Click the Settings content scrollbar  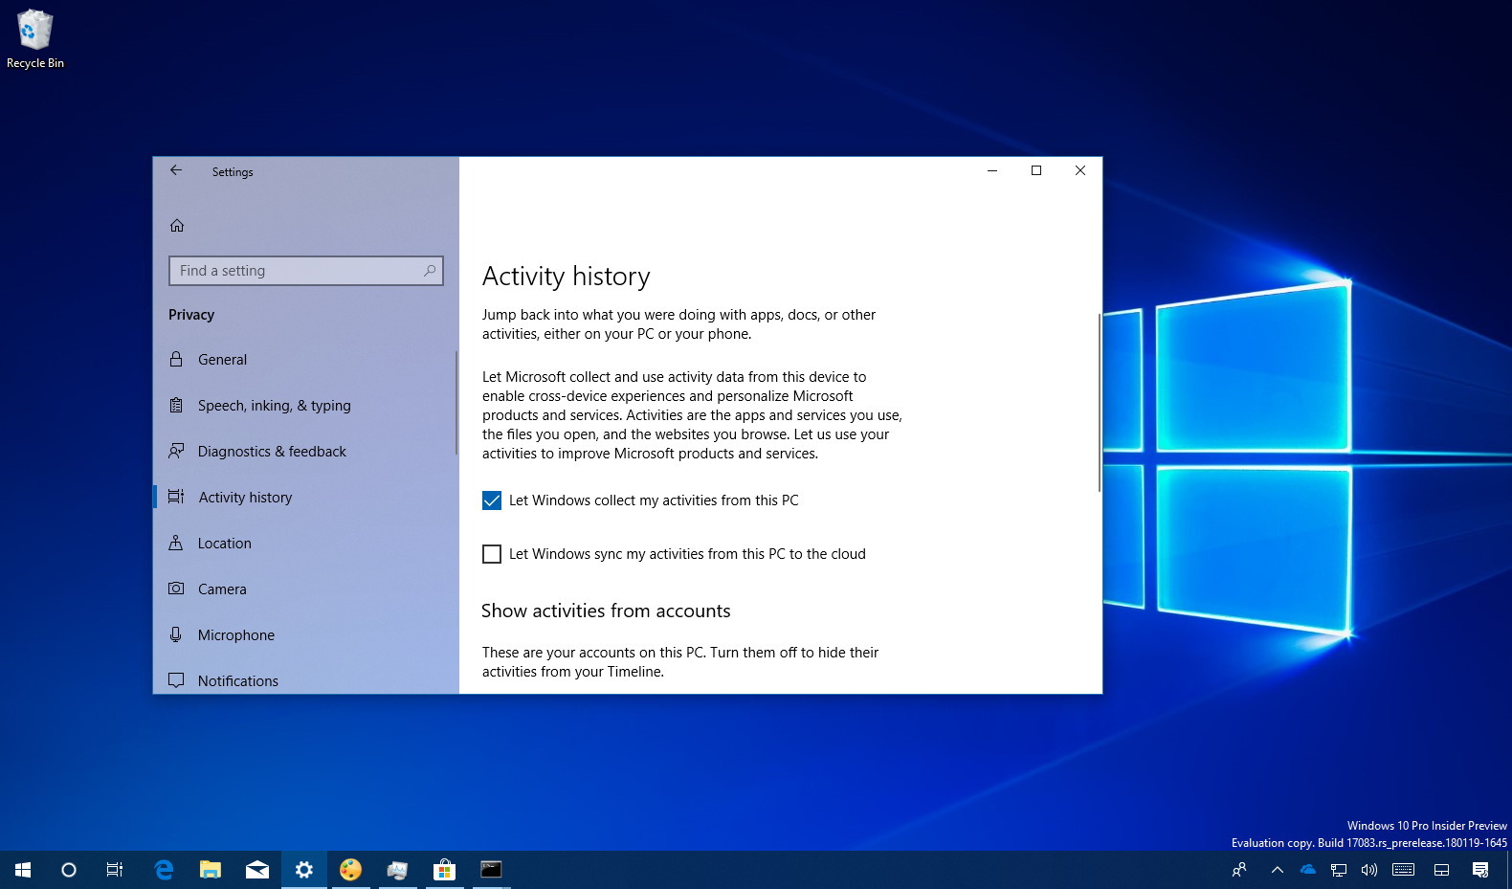pyautogui.click(x=1099, y=402)
